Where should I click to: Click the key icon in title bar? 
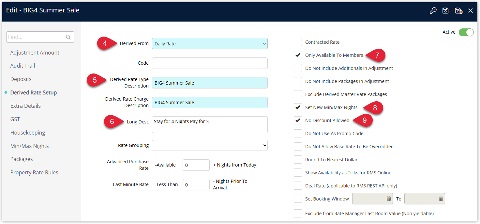pyautogui.click(x=433, y=11)
